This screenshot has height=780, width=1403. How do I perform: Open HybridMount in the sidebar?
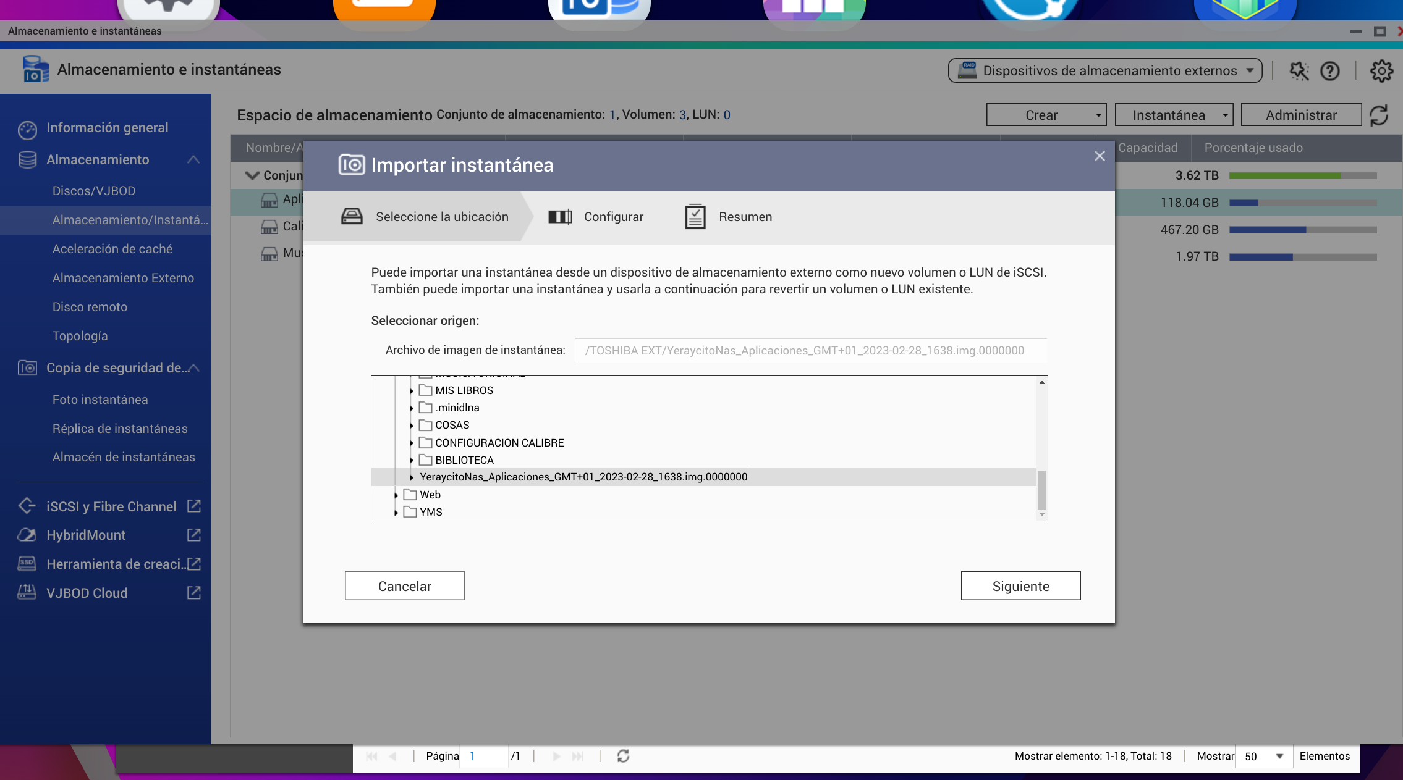click(86, 535)
